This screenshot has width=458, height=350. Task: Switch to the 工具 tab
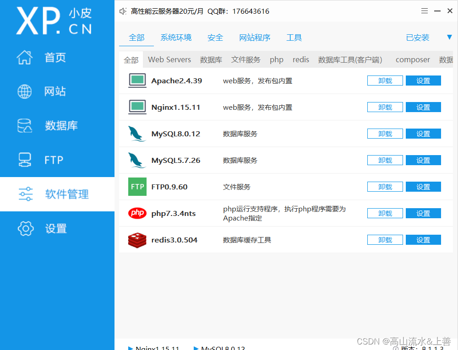pos(294,37)
